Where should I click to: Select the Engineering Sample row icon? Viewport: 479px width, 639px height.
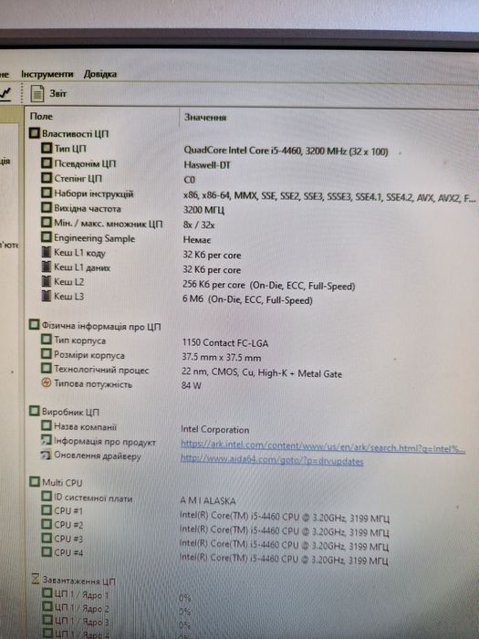point(47,237)
